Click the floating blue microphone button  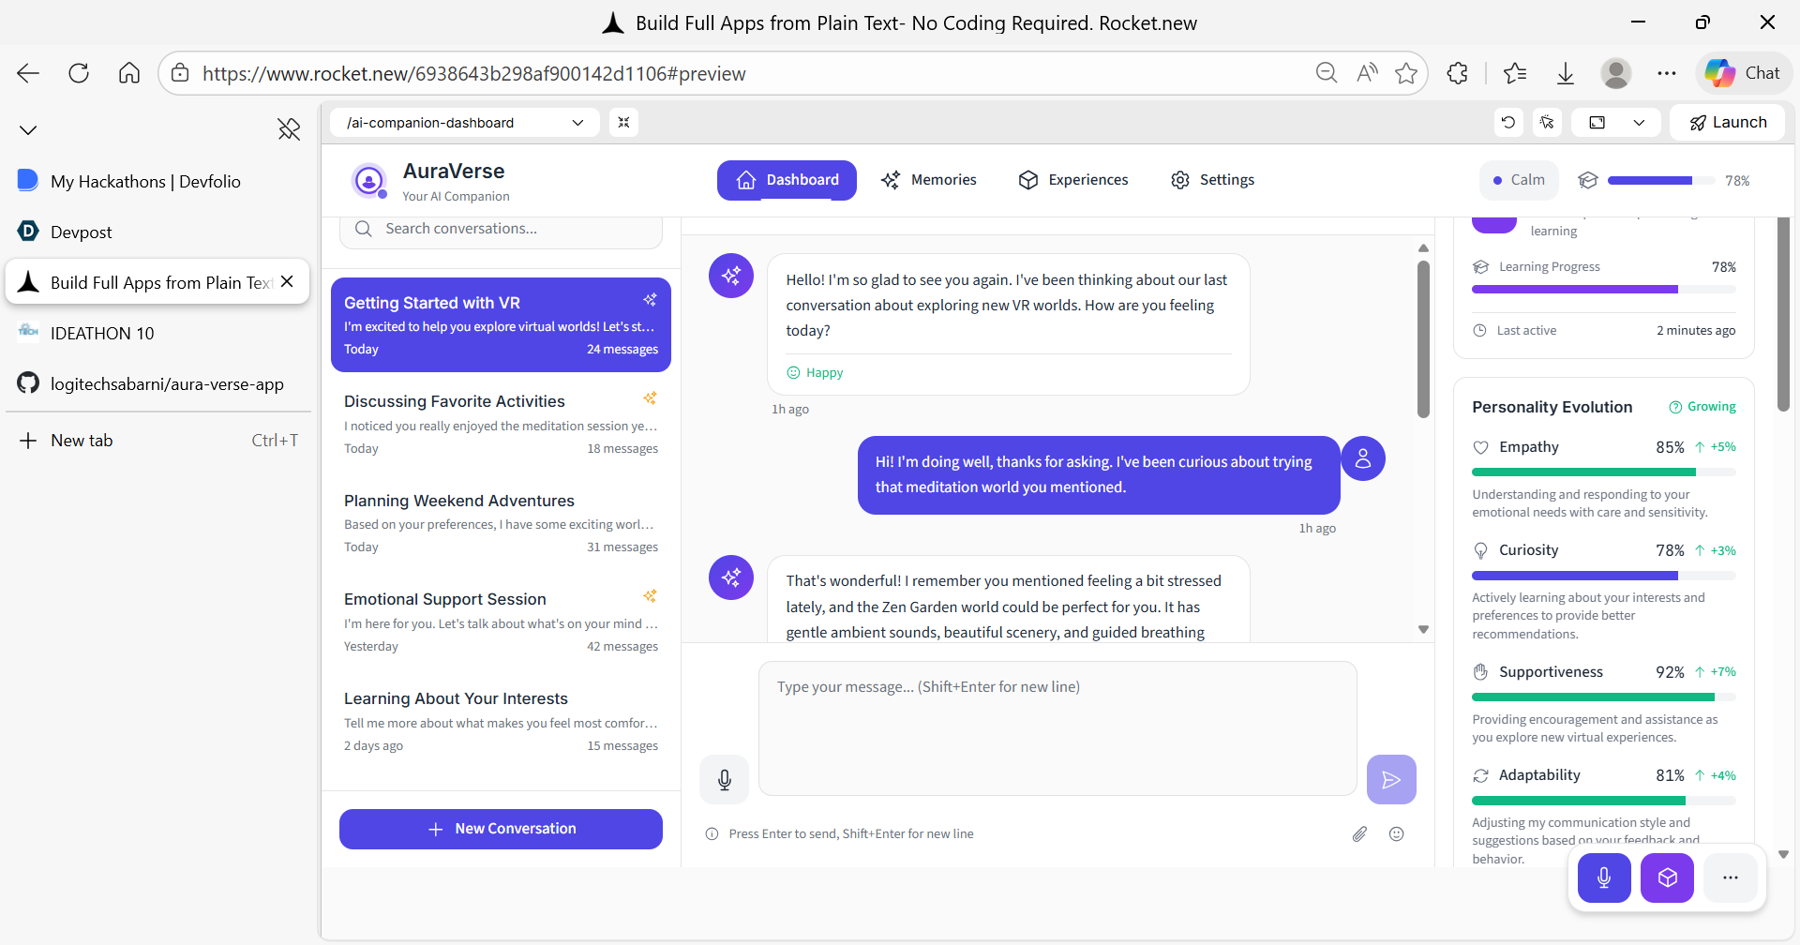tap(1604, 877)
